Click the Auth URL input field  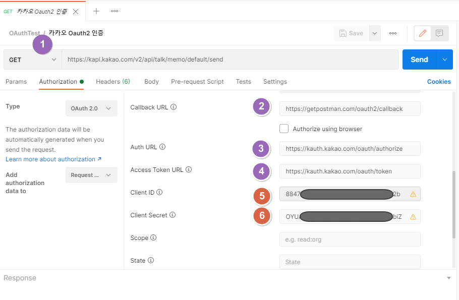(350, 149)
